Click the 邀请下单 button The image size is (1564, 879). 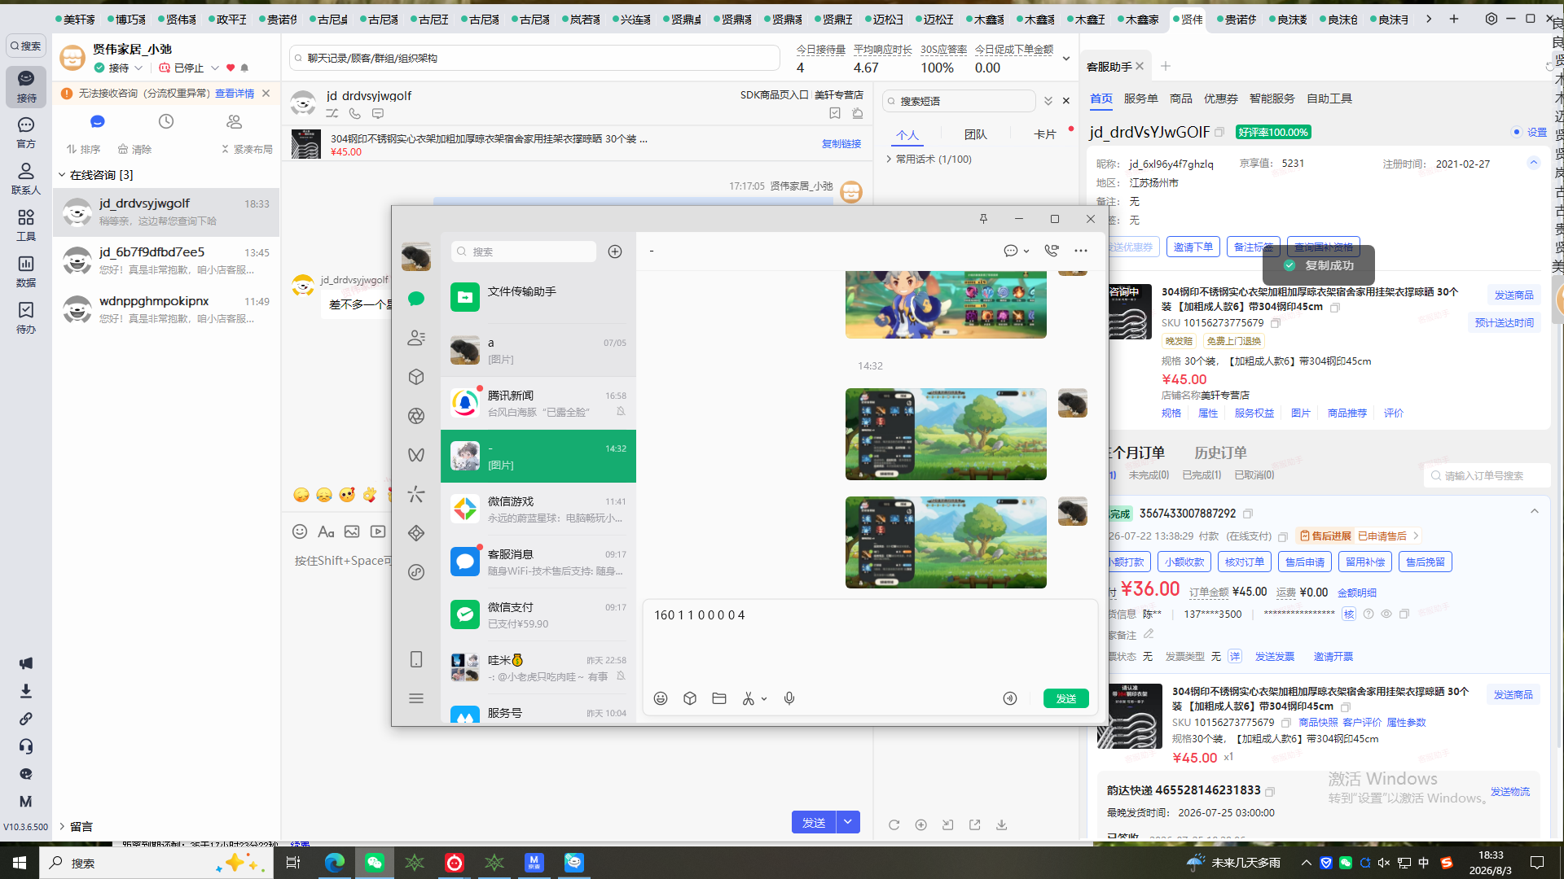pyautogui.click(x=1193, y=247)
